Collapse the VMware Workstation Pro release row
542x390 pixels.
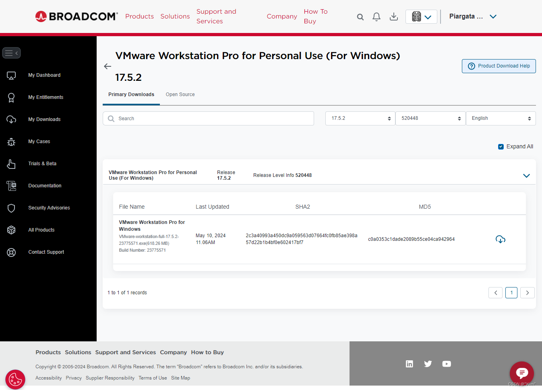[526, 176]
